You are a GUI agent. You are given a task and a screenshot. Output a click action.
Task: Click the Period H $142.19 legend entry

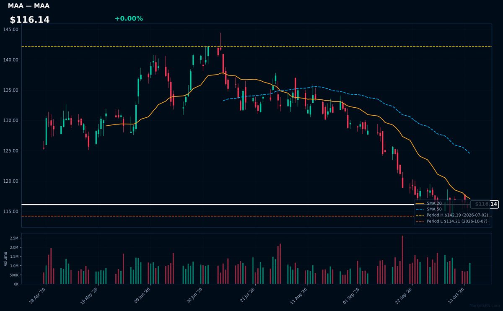pyautogui.click(x=452, y=215)
